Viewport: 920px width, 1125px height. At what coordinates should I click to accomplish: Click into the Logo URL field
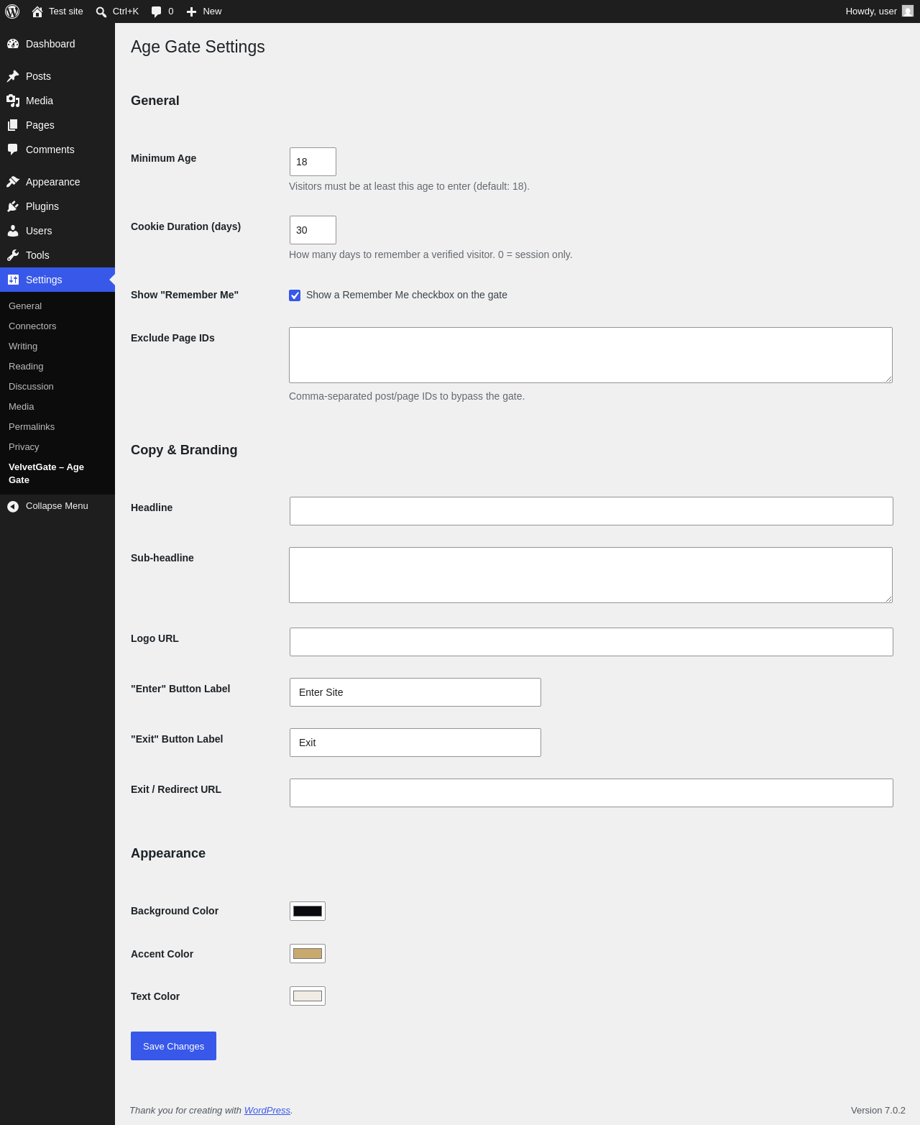[592, 642]
